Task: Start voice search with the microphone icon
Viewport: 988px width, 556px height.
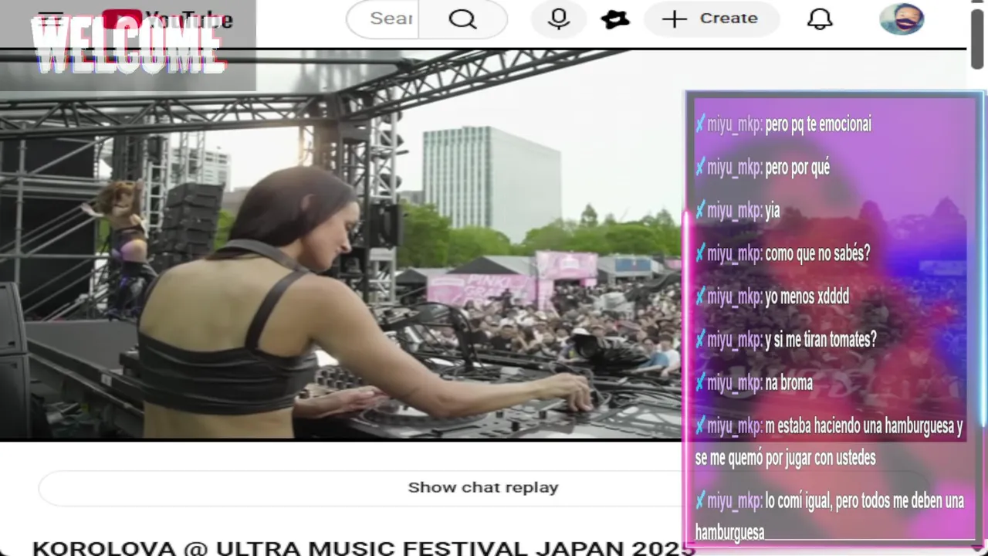Action: [559, 19]
